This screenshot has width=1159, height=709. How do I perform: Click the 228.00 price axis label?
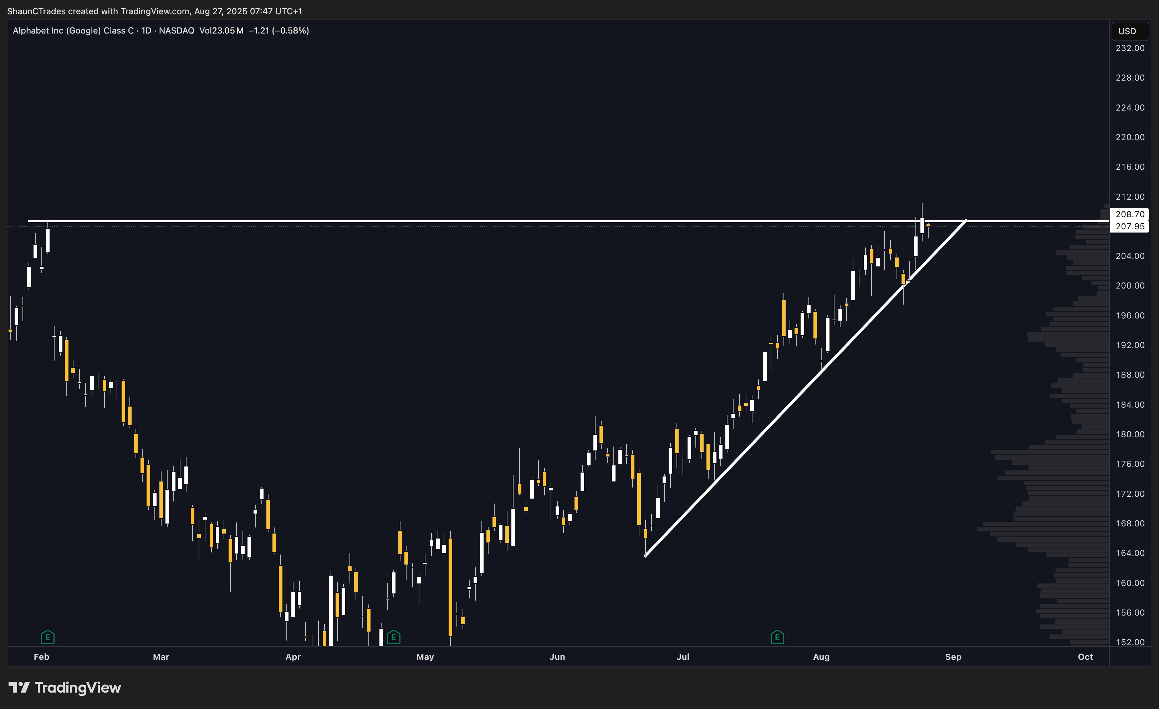tap(1130, 78)
